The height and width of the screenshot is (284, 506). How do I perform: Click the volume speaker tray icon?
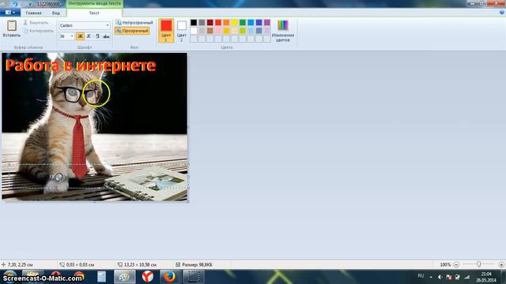(440, 277)
